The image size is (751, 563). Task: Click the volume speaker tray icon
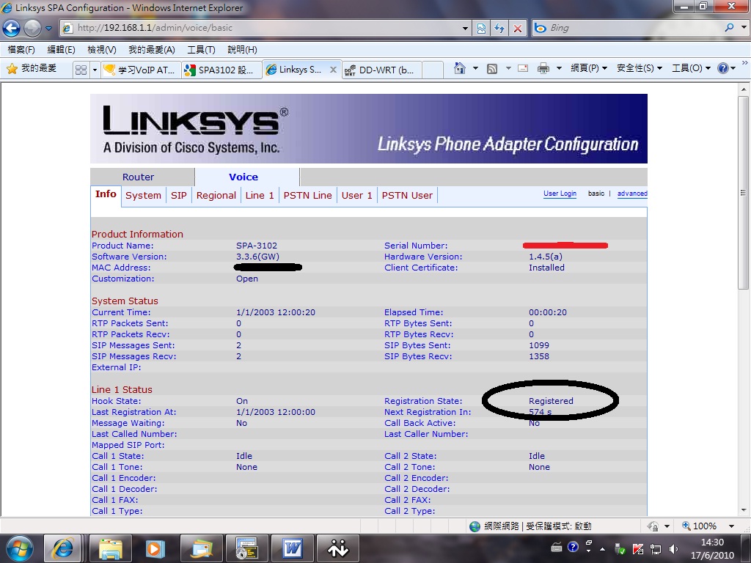coord(673,548)
